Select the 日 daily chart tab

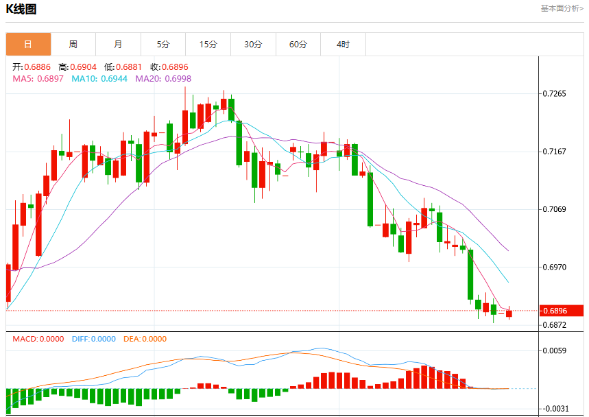[x=28, y=45]
